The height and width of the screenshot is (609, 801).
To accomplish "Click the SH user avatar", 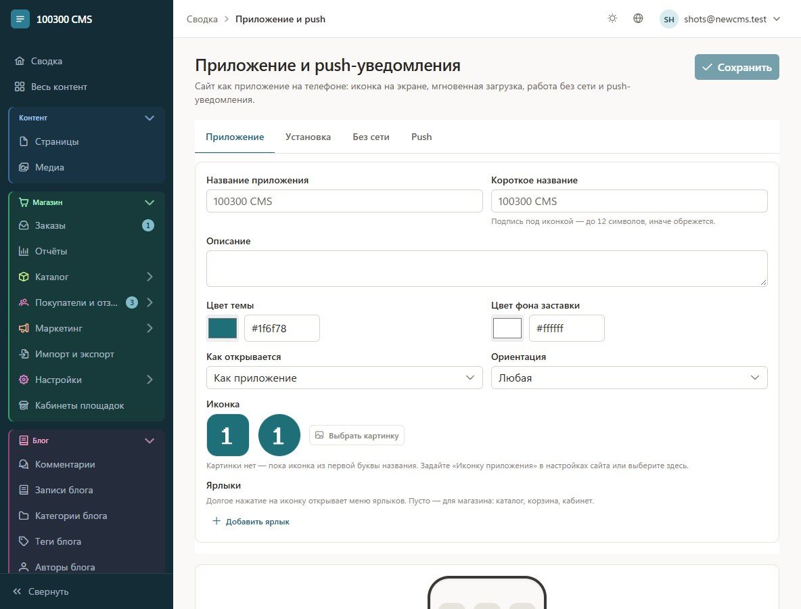I will [668, 19].
